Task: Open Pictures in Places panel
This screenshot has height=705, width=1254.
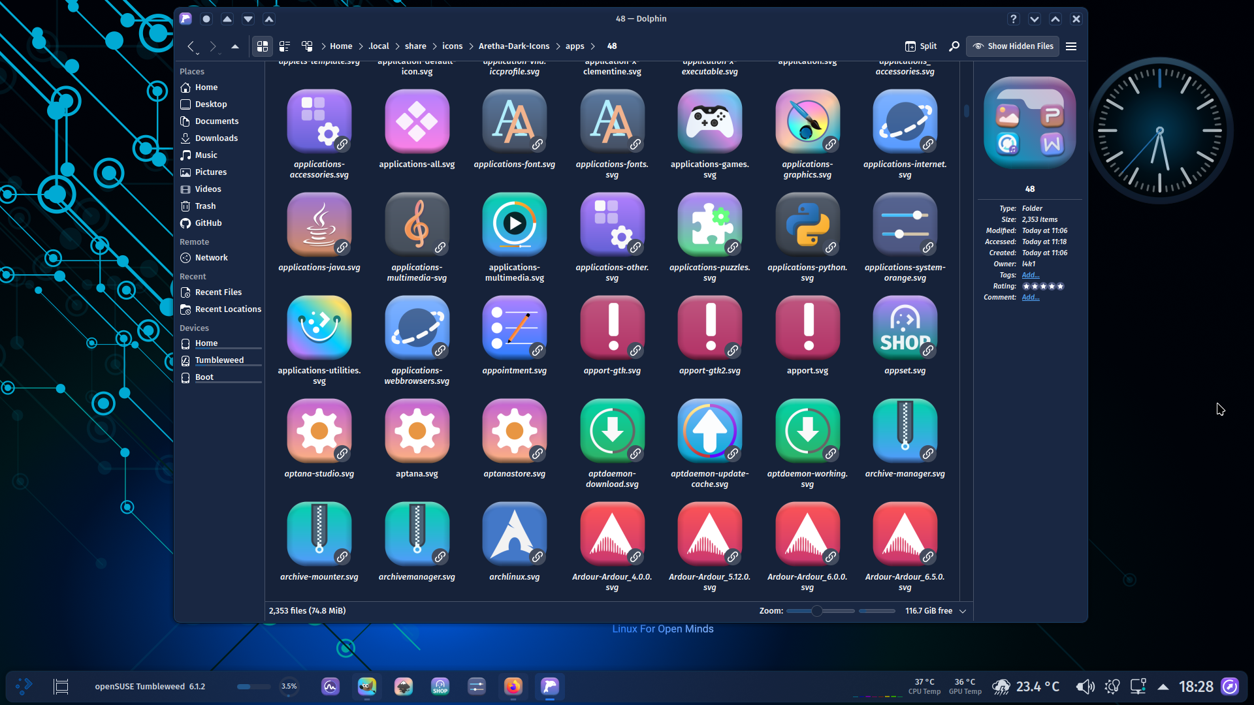Action: tap(220, 172)
